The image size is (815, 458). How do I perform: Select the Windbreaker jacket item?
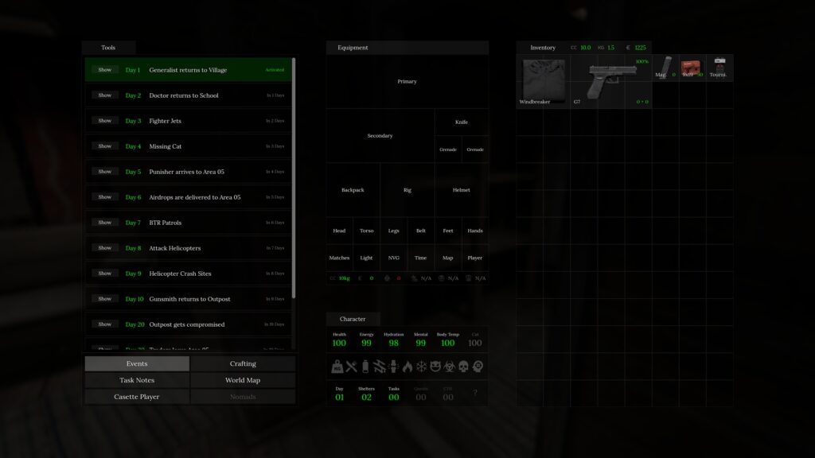543,82
